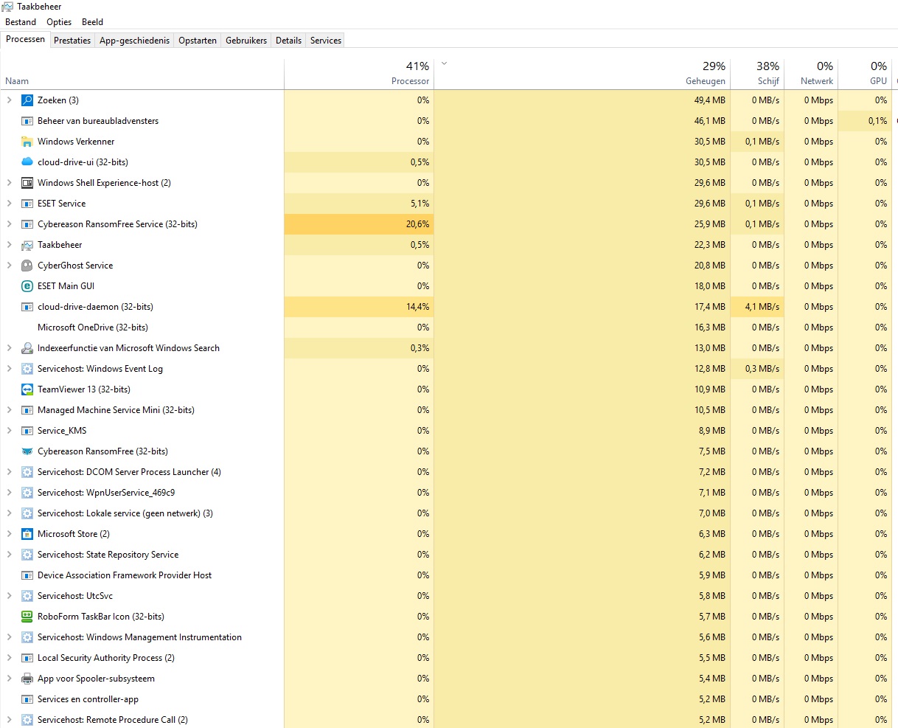Select the Windows Verkenner folder icon

point(27,142)
